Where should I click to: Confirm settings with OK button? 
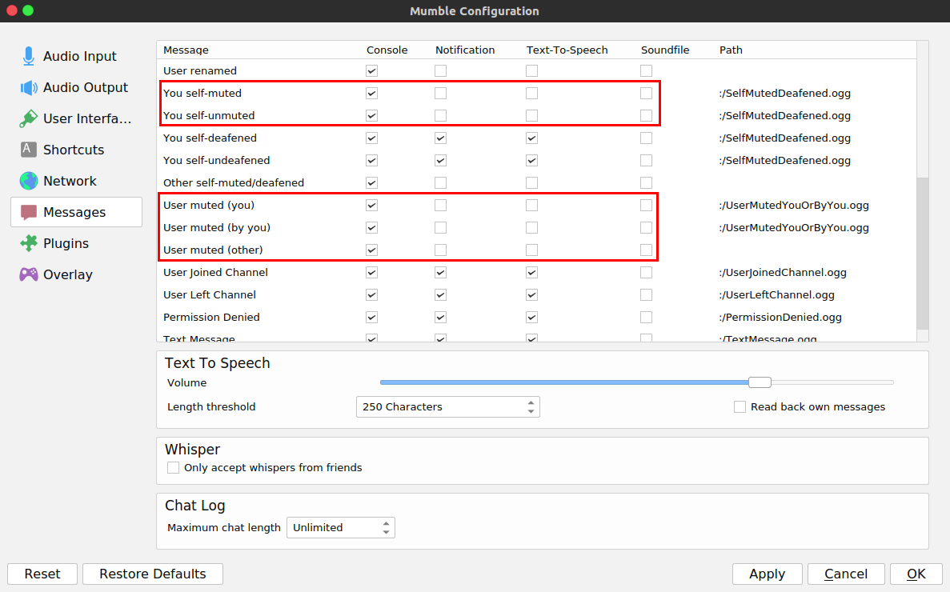pyautogui.click(x=916, y=574)
